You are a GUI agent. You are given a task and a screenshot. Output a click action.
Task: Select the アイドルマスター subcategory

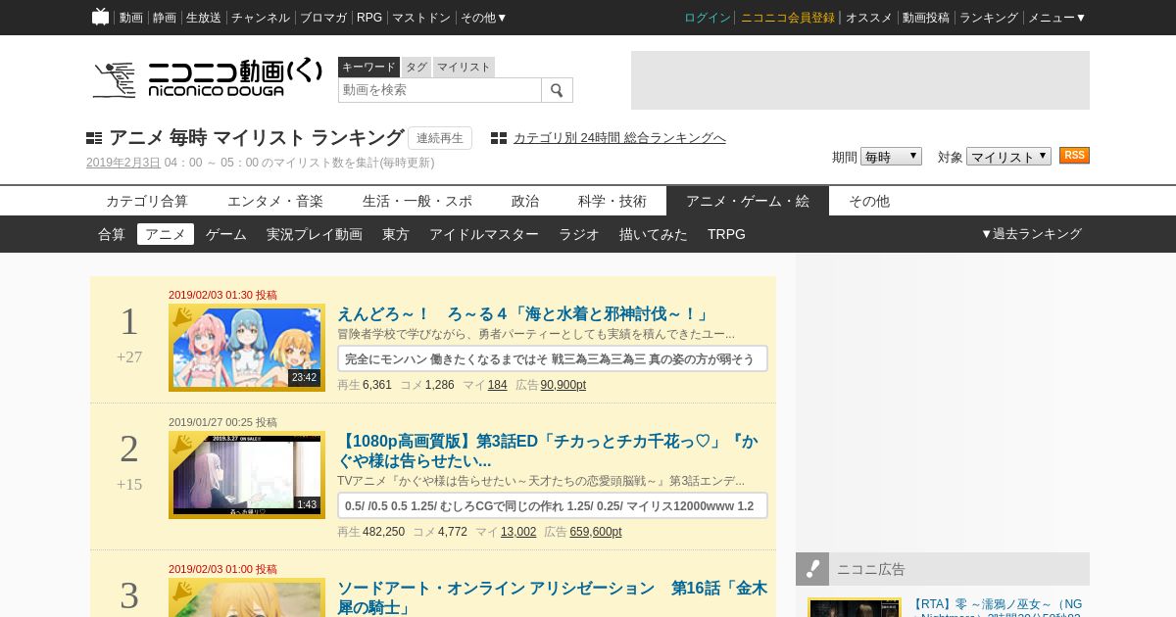click(x=484, y=234)
